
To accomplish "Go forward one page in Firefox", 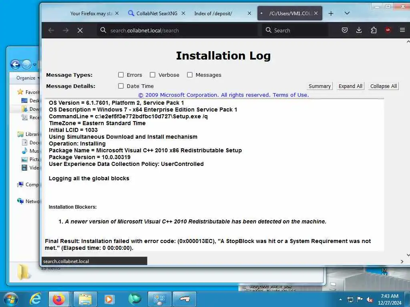I will (x=66, y=30).
